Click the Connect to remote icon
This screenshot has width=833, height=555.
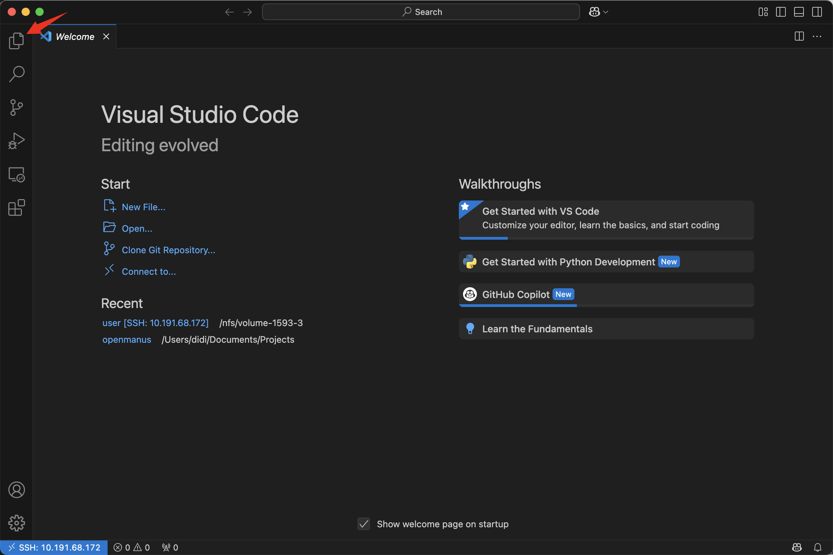click(x=109, y=270)
